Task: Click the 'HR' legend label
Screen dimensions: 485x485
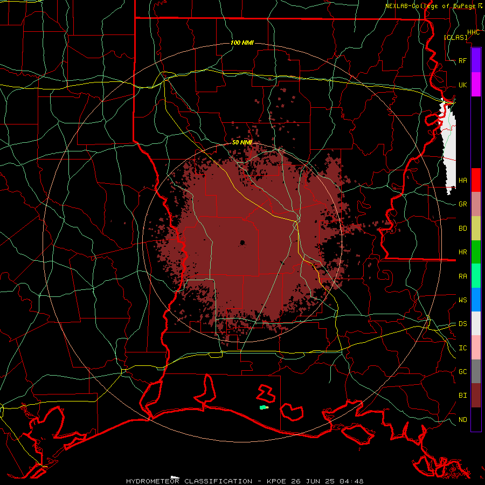Action: 462,252
